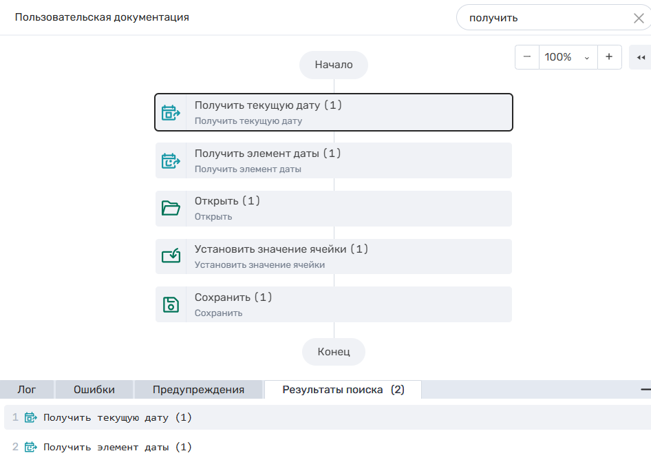This screenshot has width=651, height=471.
Task: Click the folder icon of 'Открыть' step
Action: tap(170, 209)
